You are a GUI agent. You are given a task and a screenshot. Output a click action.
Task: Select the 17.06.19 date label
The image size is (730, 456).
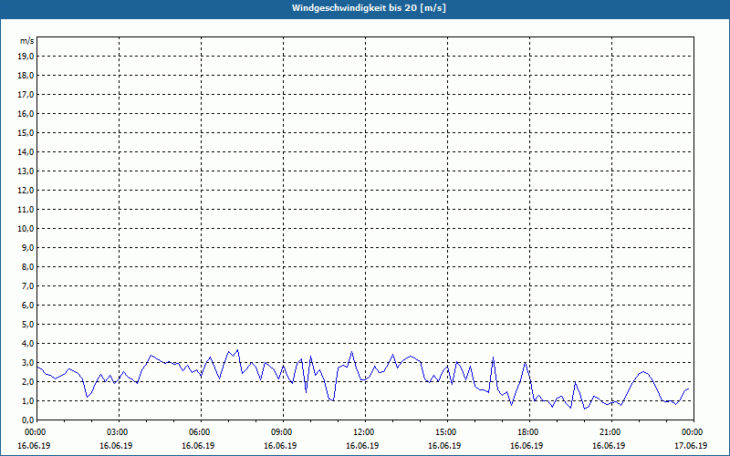[x=691, y=446]
